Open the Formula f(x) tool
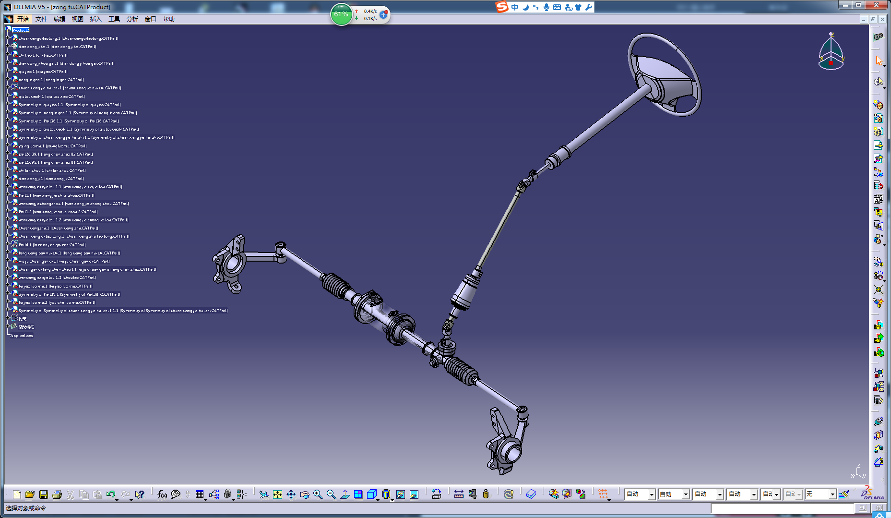The height and width of the screenshot is (518, 891). point(162,494)
